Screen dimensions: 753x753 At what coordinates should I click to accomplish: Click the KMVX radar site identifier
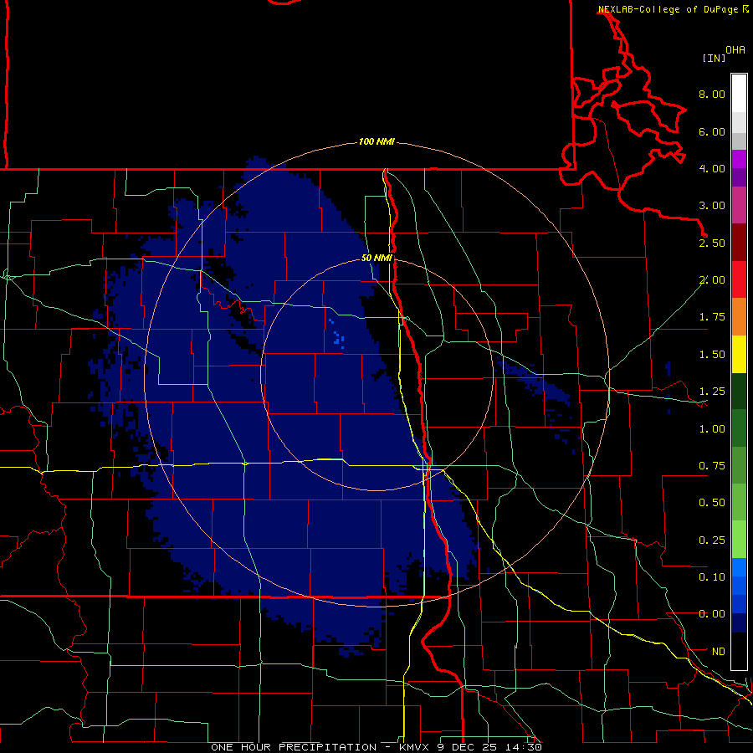pyautogui.click(x=415, y=747)
